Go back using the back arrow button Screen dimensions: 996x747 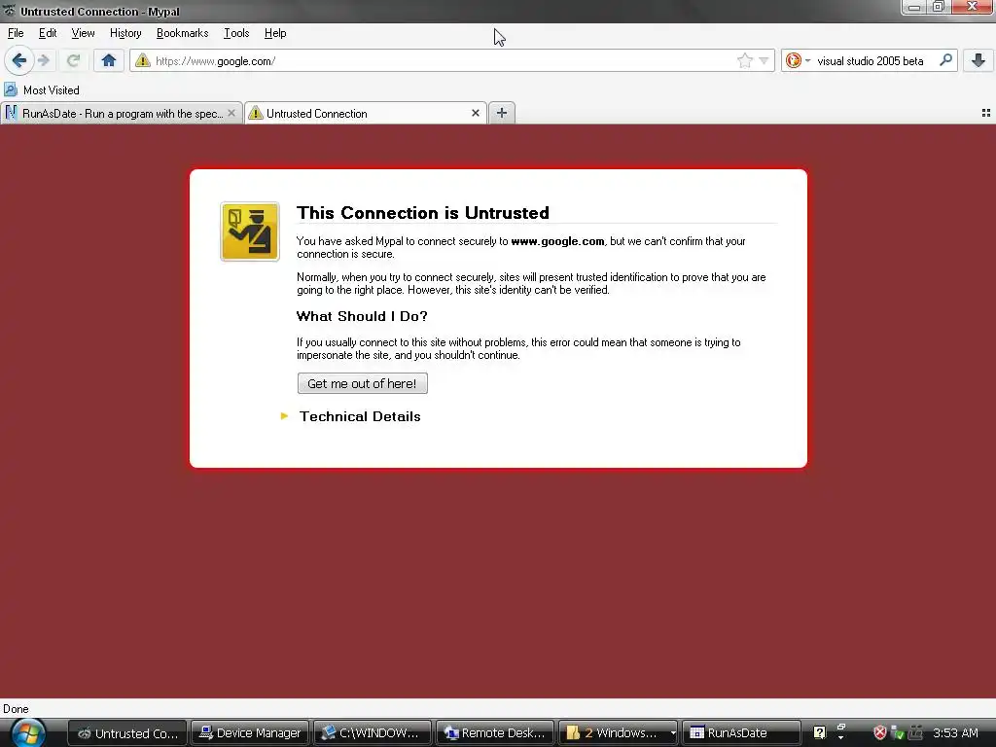[x=18, y=61]
